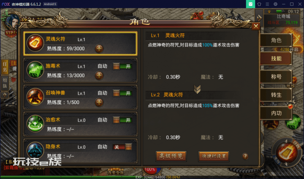Select the 召唤神兽 skill icon
Image resolution: width=304 pixels, height=179 pixels.
tap(35, 97)
